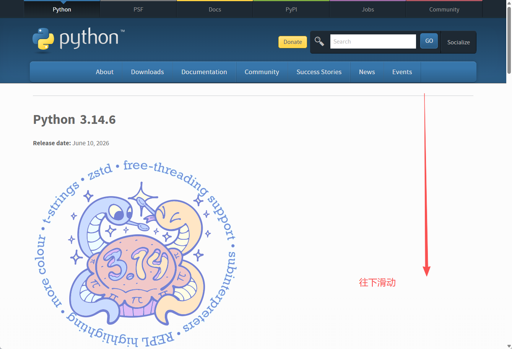Open the News navigation menu

point(367,72)
